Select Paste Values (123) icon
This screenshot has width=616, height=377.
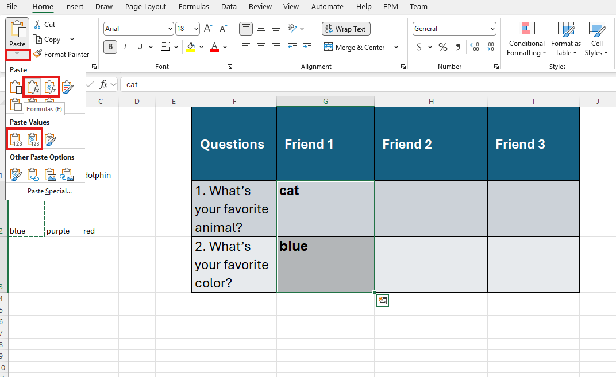tap(16, 139)
